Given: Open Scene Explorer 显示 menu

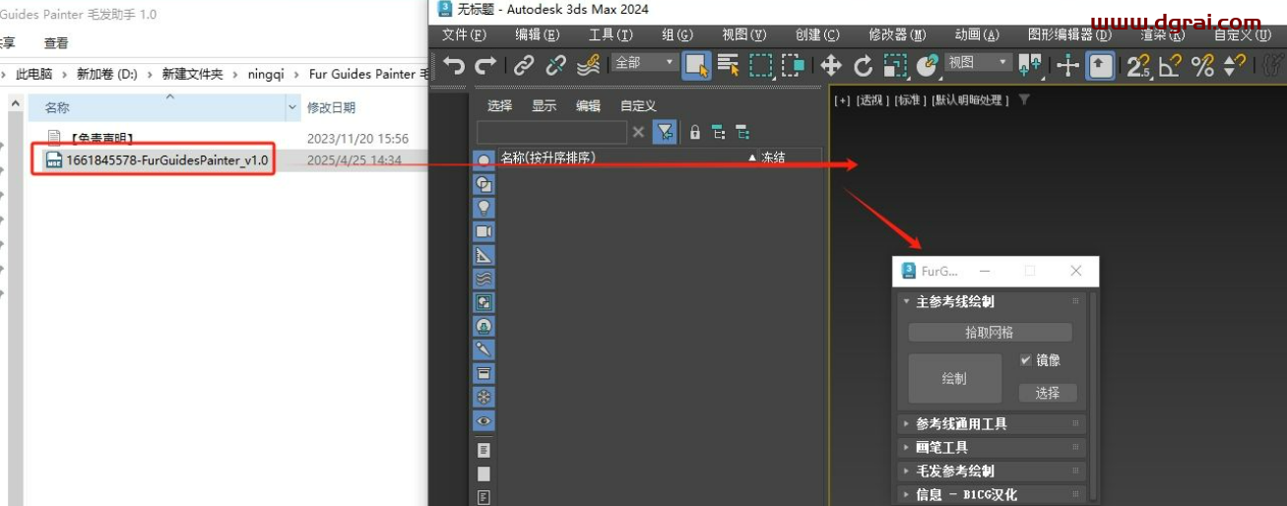Looking at the screenshot, I should click(545, 106).
